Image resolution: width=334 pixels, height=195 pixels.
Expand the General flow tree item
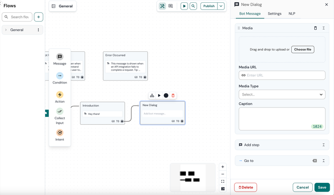6,30
